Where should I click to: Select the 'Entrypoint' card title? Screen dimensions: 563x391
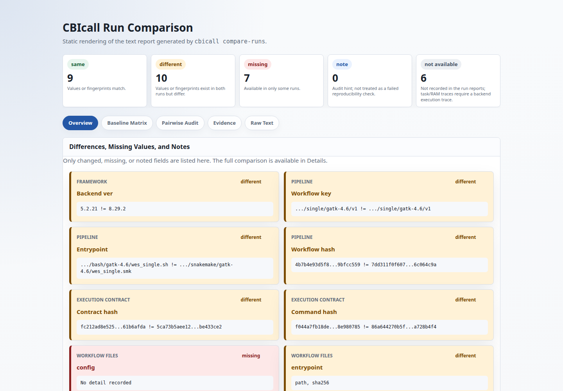pos(92,249)
